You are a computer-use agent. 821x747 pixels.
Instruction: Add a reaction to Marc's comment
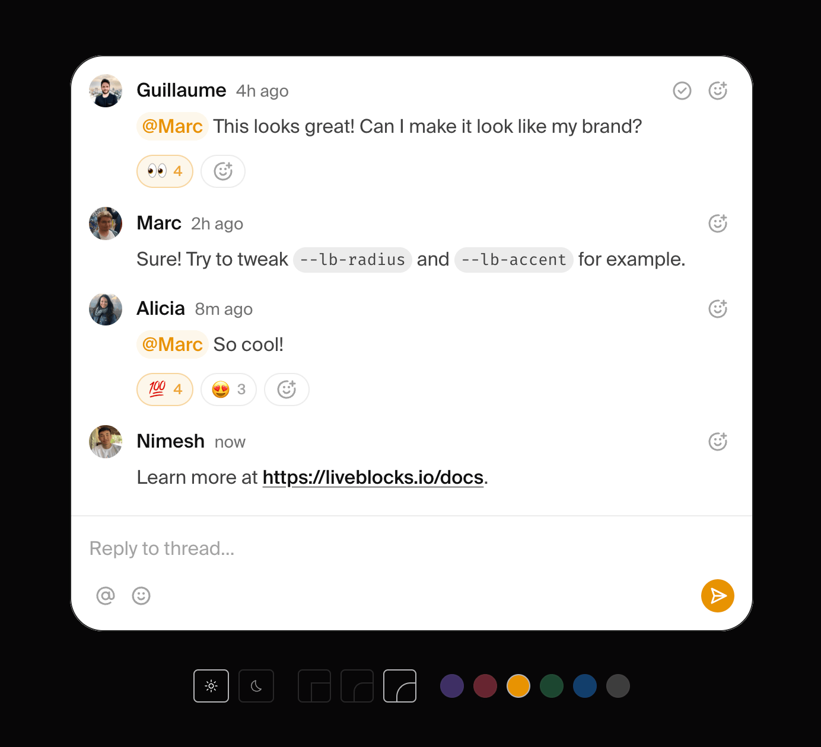point(718,224)
